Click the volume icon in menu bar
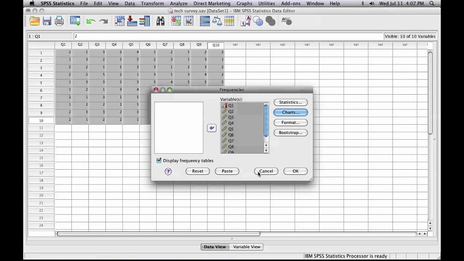464x261 pixels. [x=372, y=4]
